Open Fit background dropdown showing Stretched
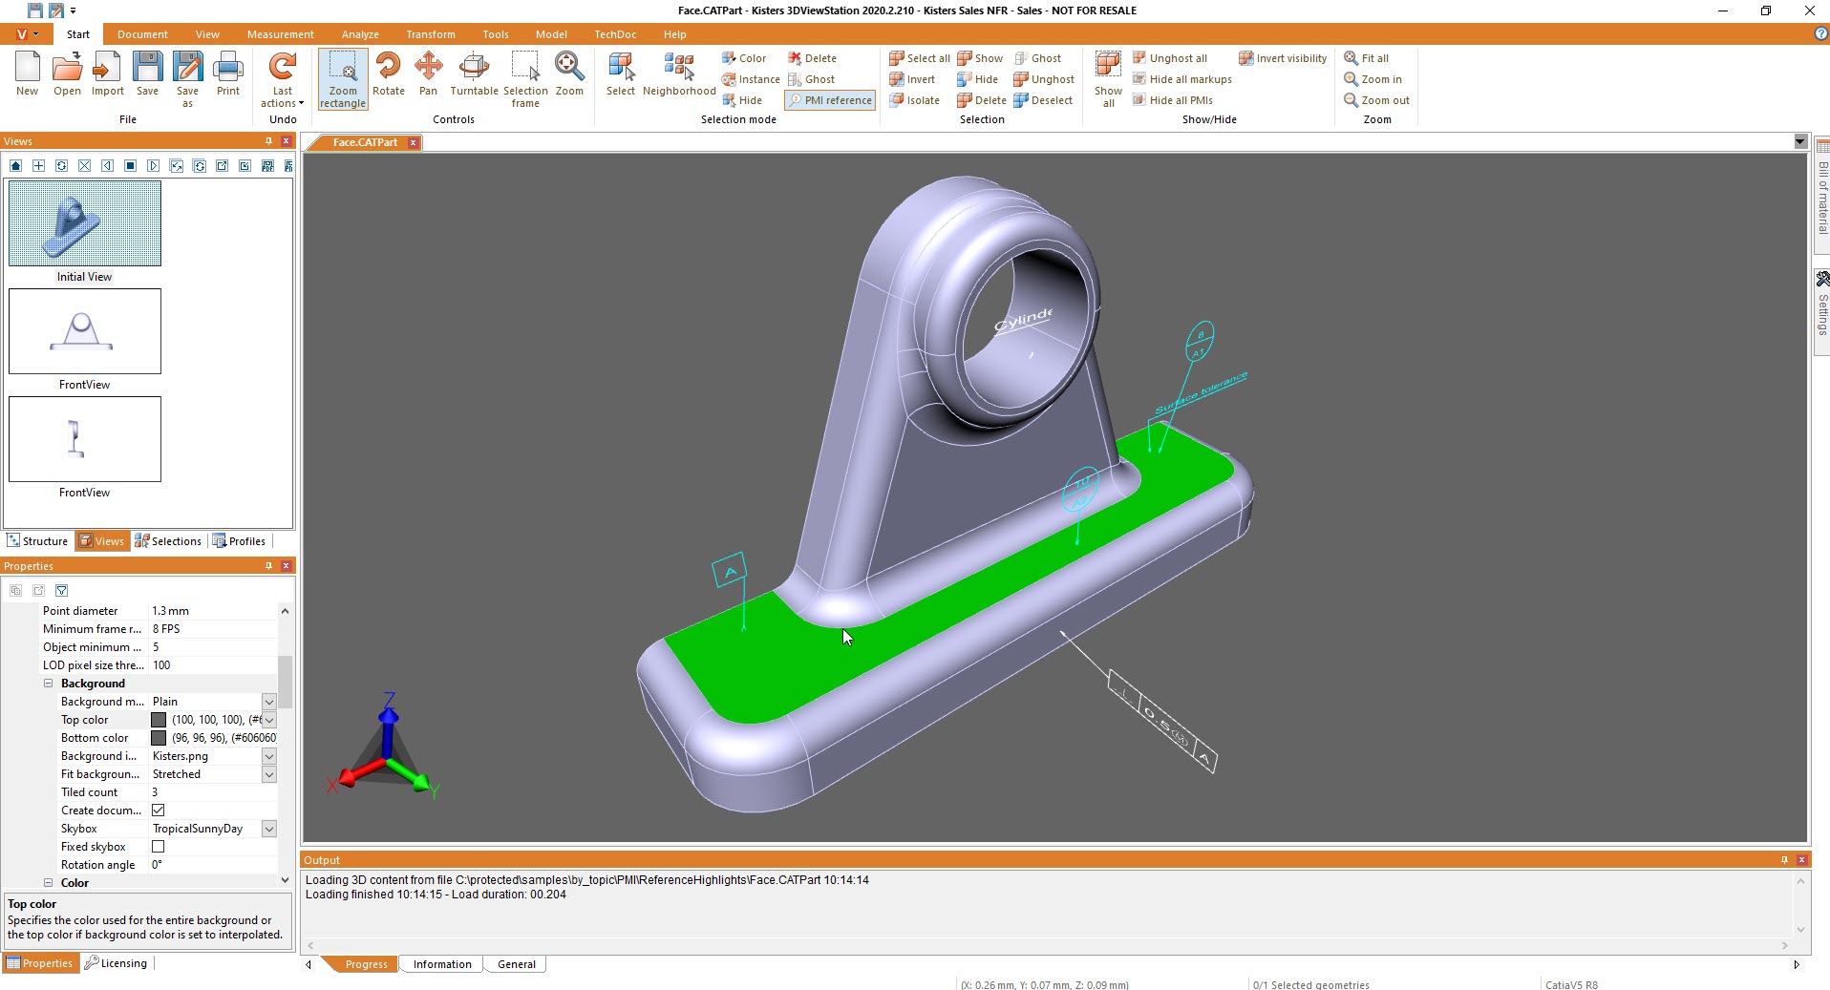1830x990 pixels. (x=269, y=774)
